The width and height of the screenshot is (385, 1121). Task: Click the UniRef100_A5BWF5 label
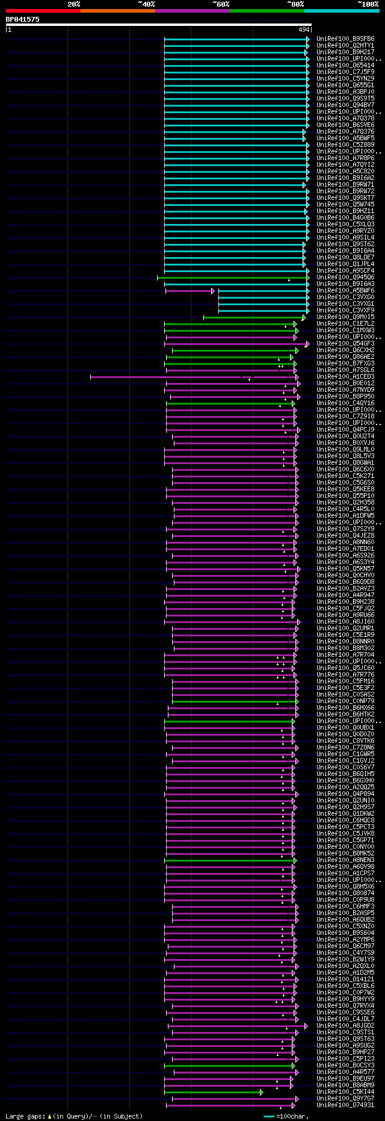coord(345,138)
